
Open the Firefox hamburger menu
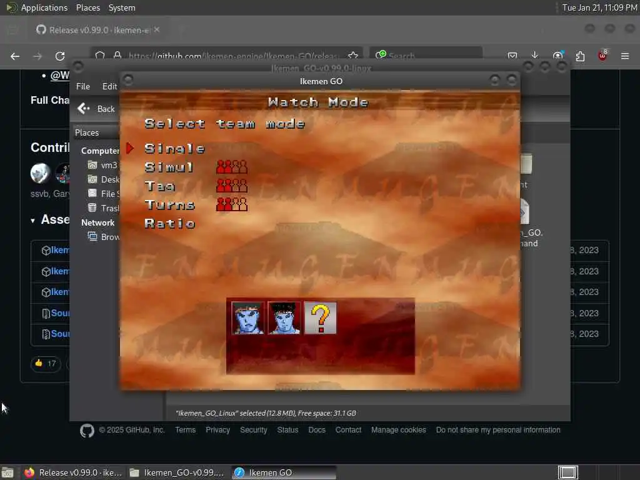[x=625, y=56]
